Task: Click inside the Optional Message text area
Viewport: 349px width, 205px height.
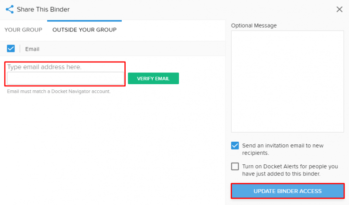Action: coord(287,82)
